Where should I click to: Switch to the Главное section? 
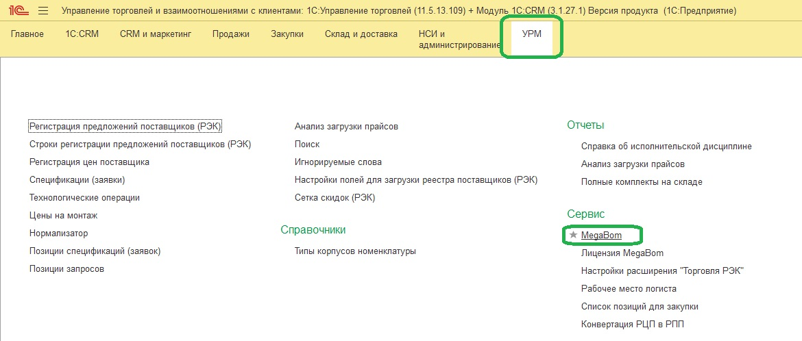pyautogui.click(x=27, y=34)
